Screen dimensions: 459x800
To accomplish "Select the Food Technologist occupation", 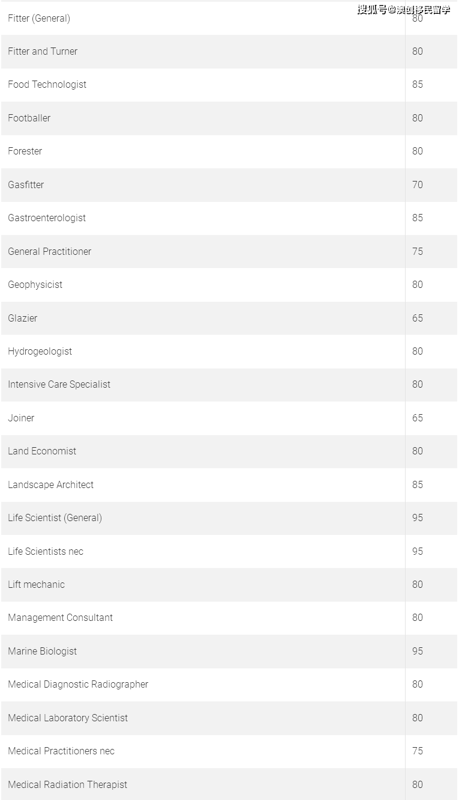I will point(47,85).
